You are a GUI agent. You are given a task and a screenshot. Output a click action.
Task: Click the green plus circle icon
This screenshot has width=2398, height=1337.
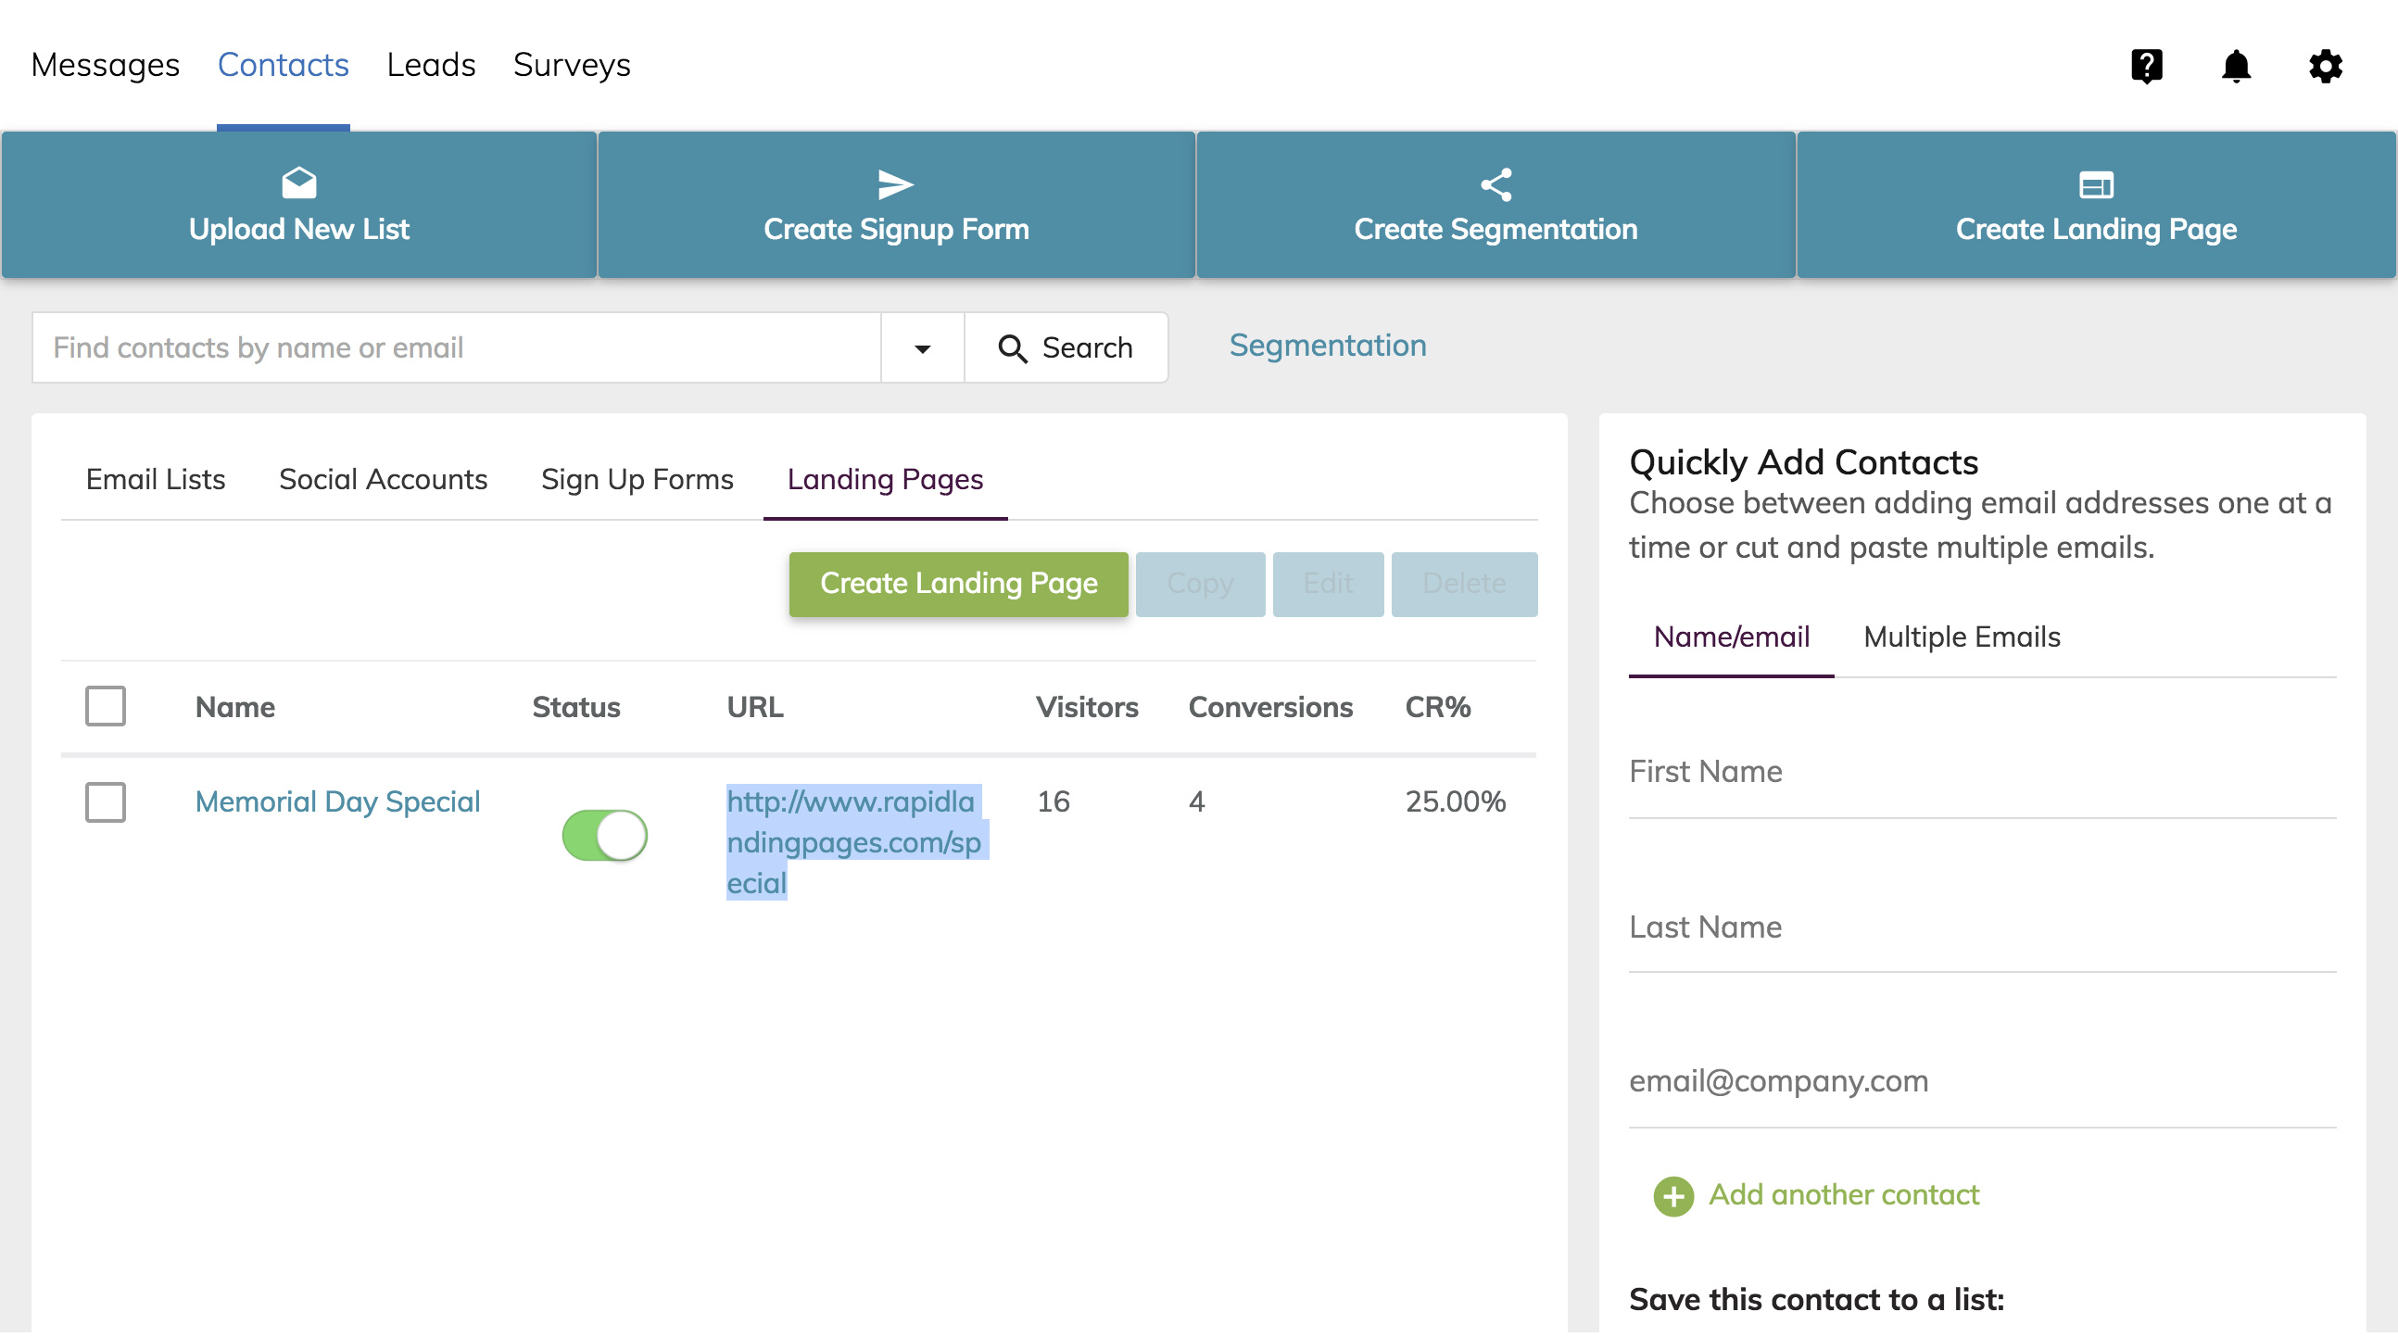pos(1672,1195)
